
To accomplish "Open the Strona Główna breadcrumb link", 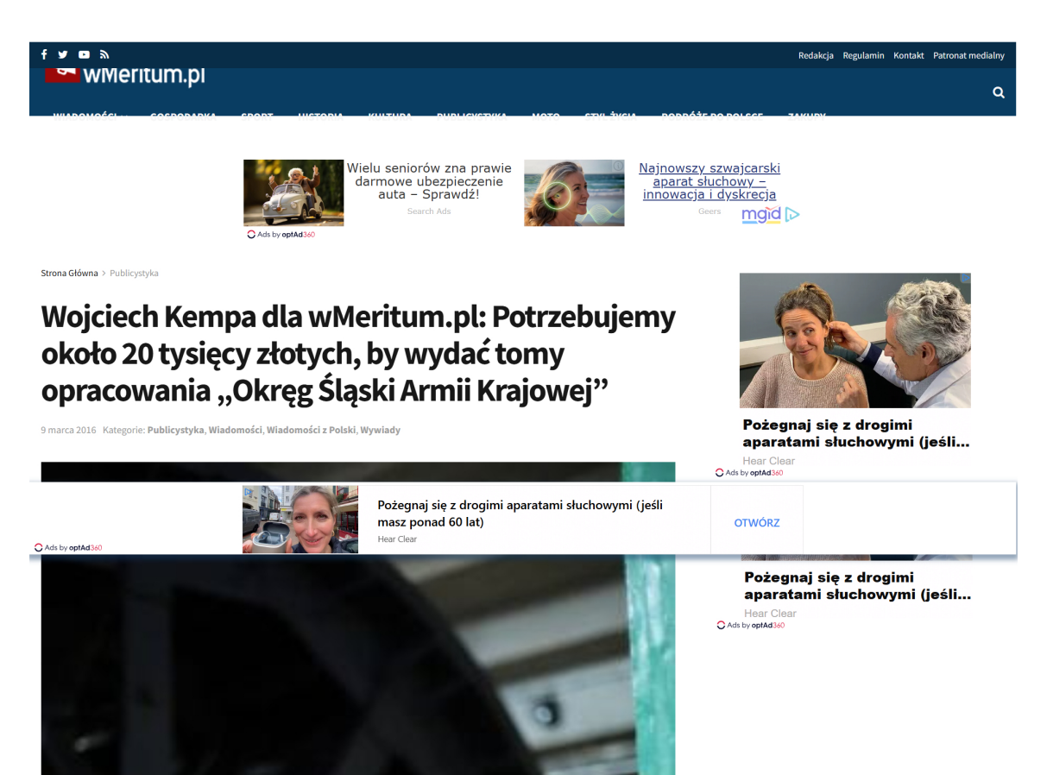I will [69, 273].
